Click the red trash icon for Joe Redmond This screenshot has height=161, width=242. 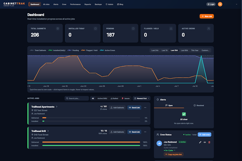(x=209, y=142)
